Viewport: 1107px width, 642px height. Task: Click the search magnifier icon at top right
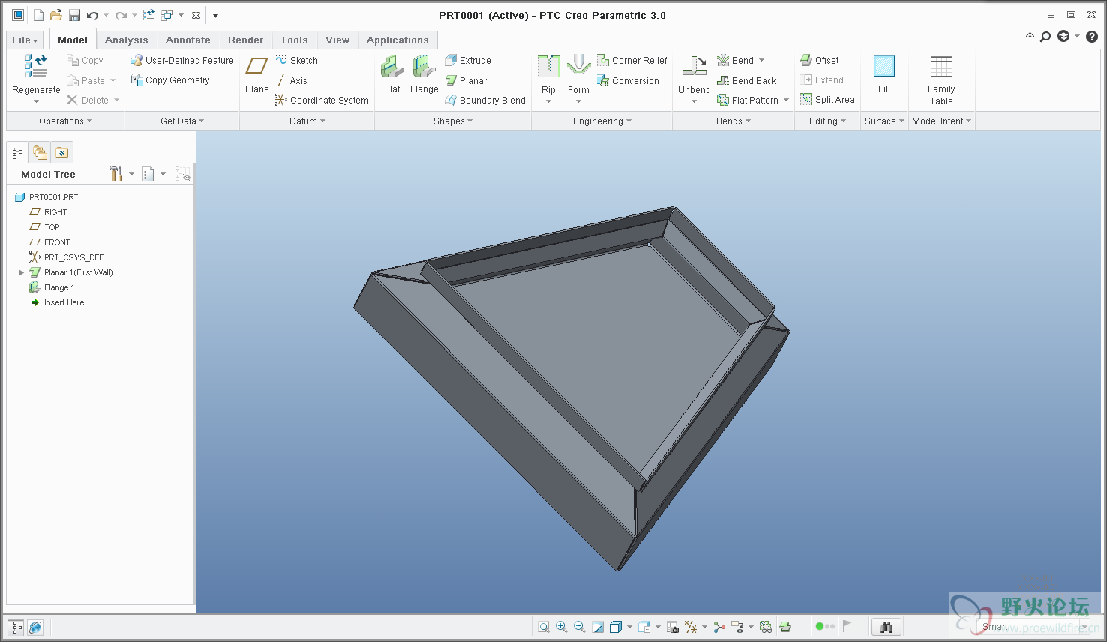click(1045, 36)
